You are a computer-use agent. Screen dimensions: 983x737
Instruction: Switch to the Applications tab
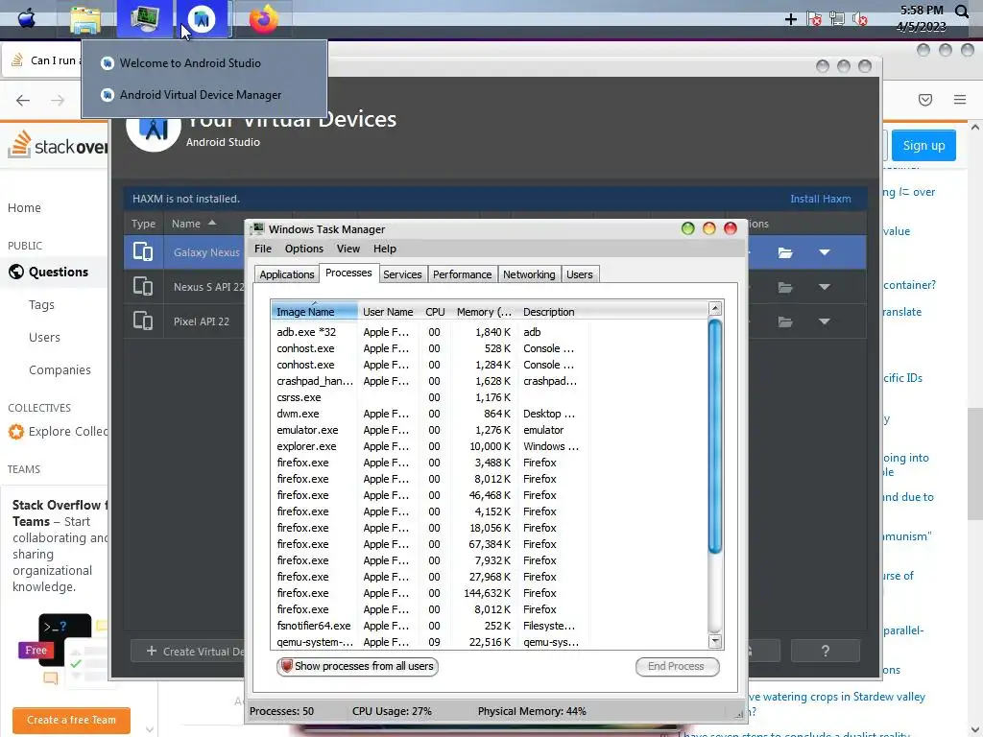pos(286,274)
